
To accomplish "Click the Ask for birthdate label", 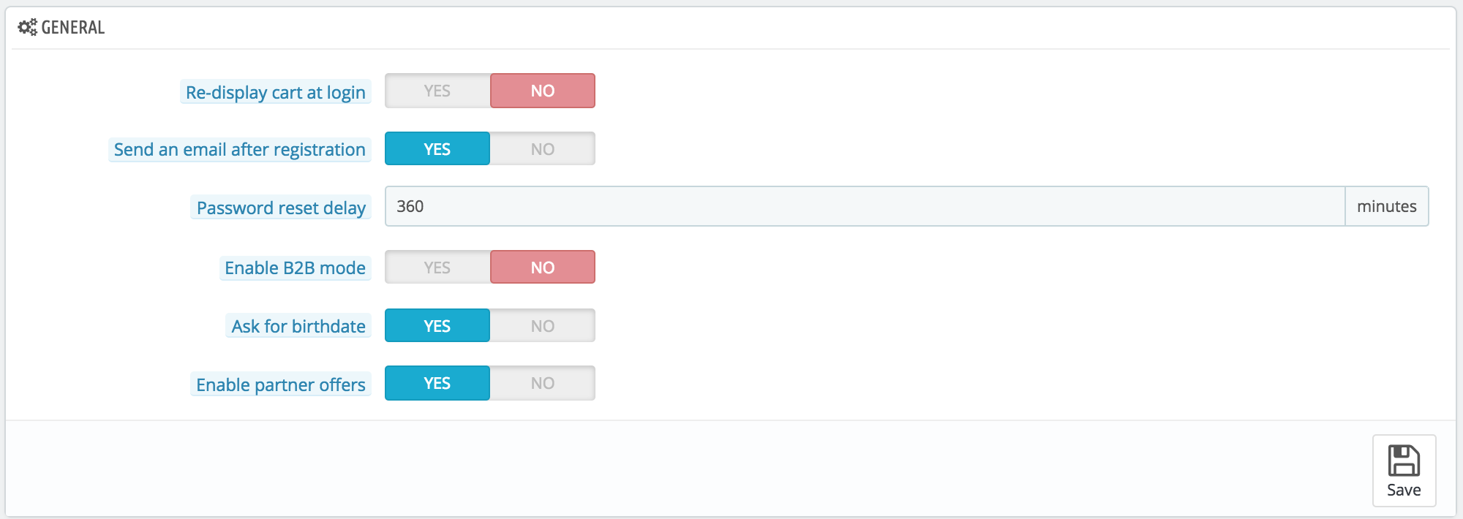I will pyautogui.click(x=298, y=327).
